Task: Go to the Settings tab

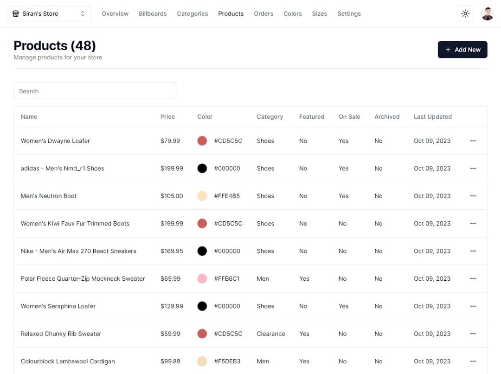Action: 349,14
